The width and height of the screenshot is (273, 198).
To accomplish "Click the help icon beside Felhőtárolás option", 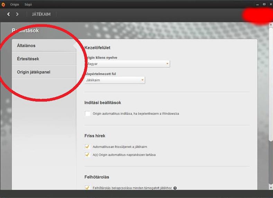I will (x=175, y=188).
